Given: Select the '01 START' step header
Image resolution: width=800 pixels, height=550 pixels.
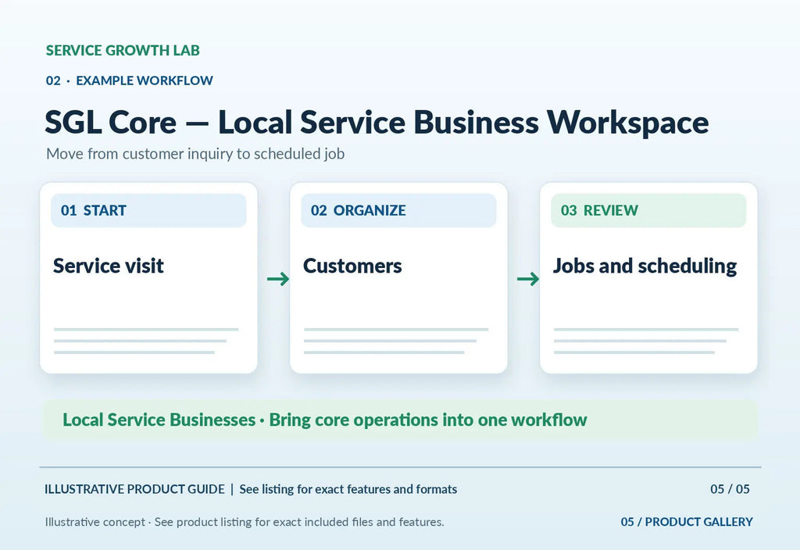Looking at the screenshot, I should coord(148,210).
